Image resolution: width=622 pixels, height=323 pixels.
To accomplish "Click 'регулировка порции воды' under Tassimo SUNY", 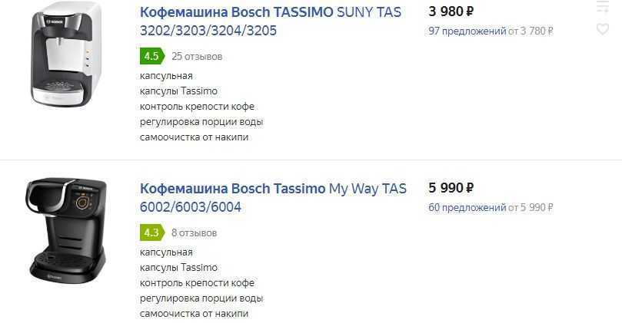I will [201, 122].
